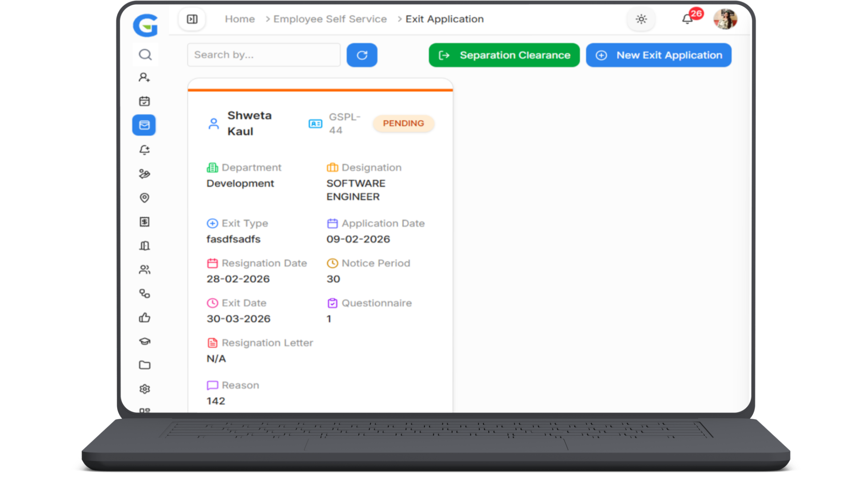Click inside the Search by field
The height and width of the screenshot is (480, 854).
point(263,55)
